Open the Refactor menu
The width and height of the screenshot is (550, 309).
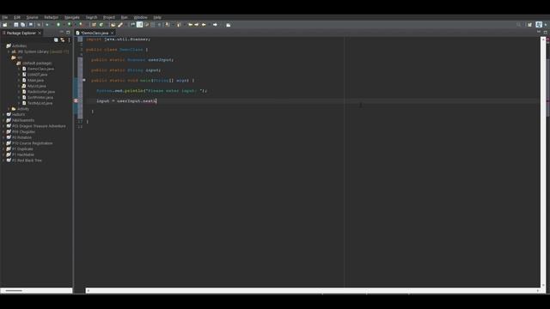52,17
